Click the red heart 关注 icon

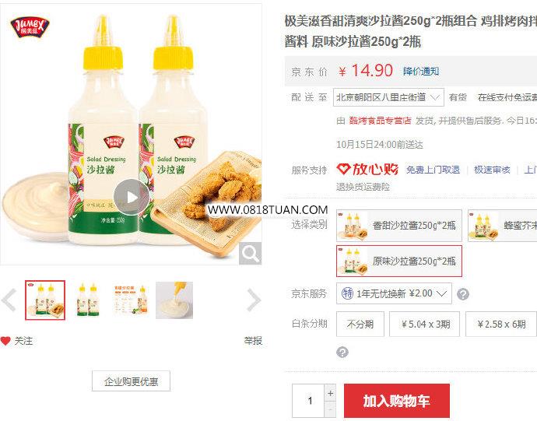click(x=5, y=341)
